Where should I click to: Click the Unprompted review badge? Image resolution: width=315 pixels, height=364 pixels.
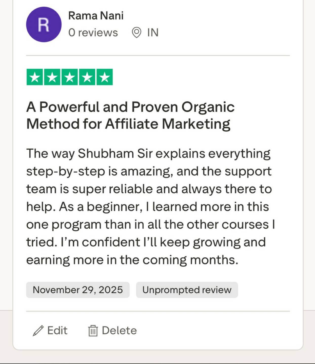pos(187,290)
